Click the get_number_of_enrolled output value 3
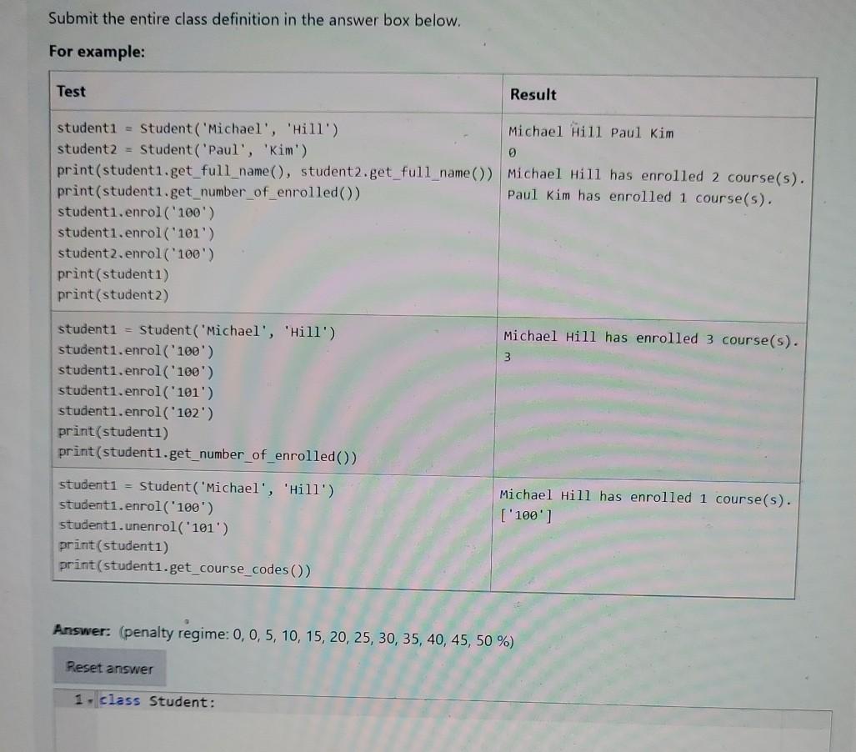Viewport: 856px width, 752px height. [x=508, y=358]
